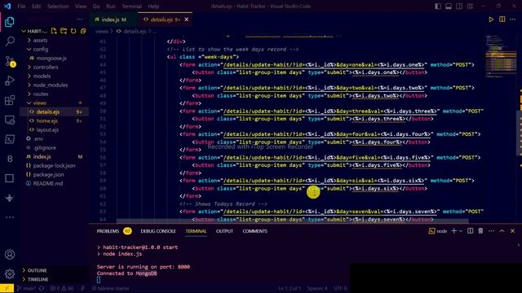Split the terminal panel
This screenshot has height=293, width=522.
click(470, 231)
